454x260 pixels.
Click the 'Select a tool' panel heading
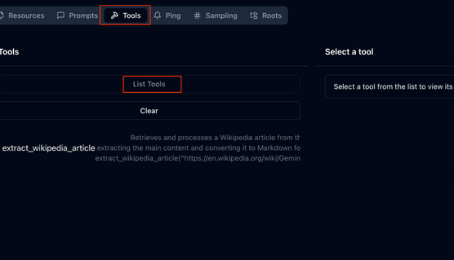click(x=349, y=52)
